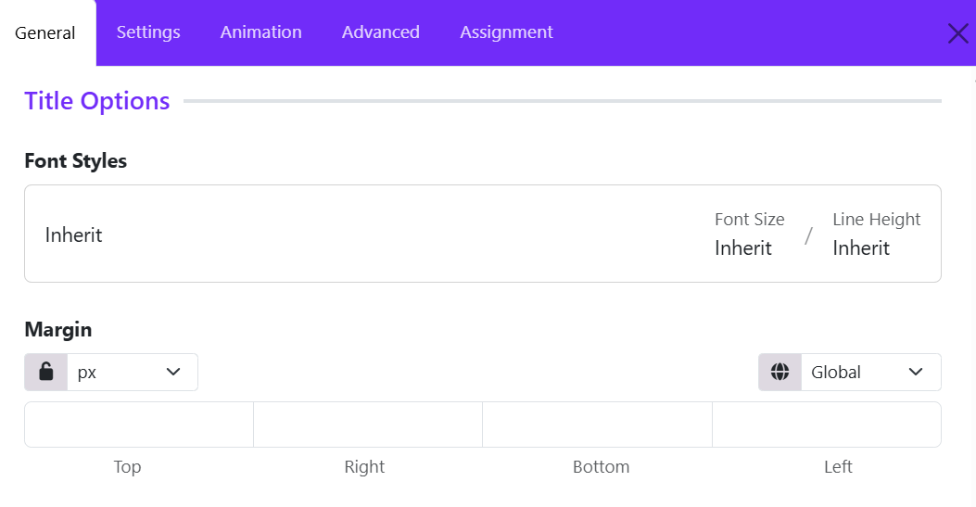Close the options panel with X

(958, 33)
